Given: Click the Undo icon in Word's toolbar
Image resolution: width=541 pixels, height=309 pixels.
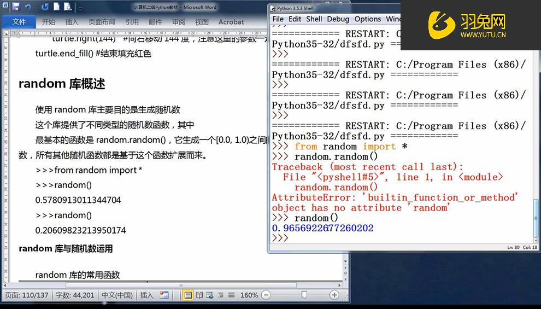Looking at the screenshot, I should point(28,7).
